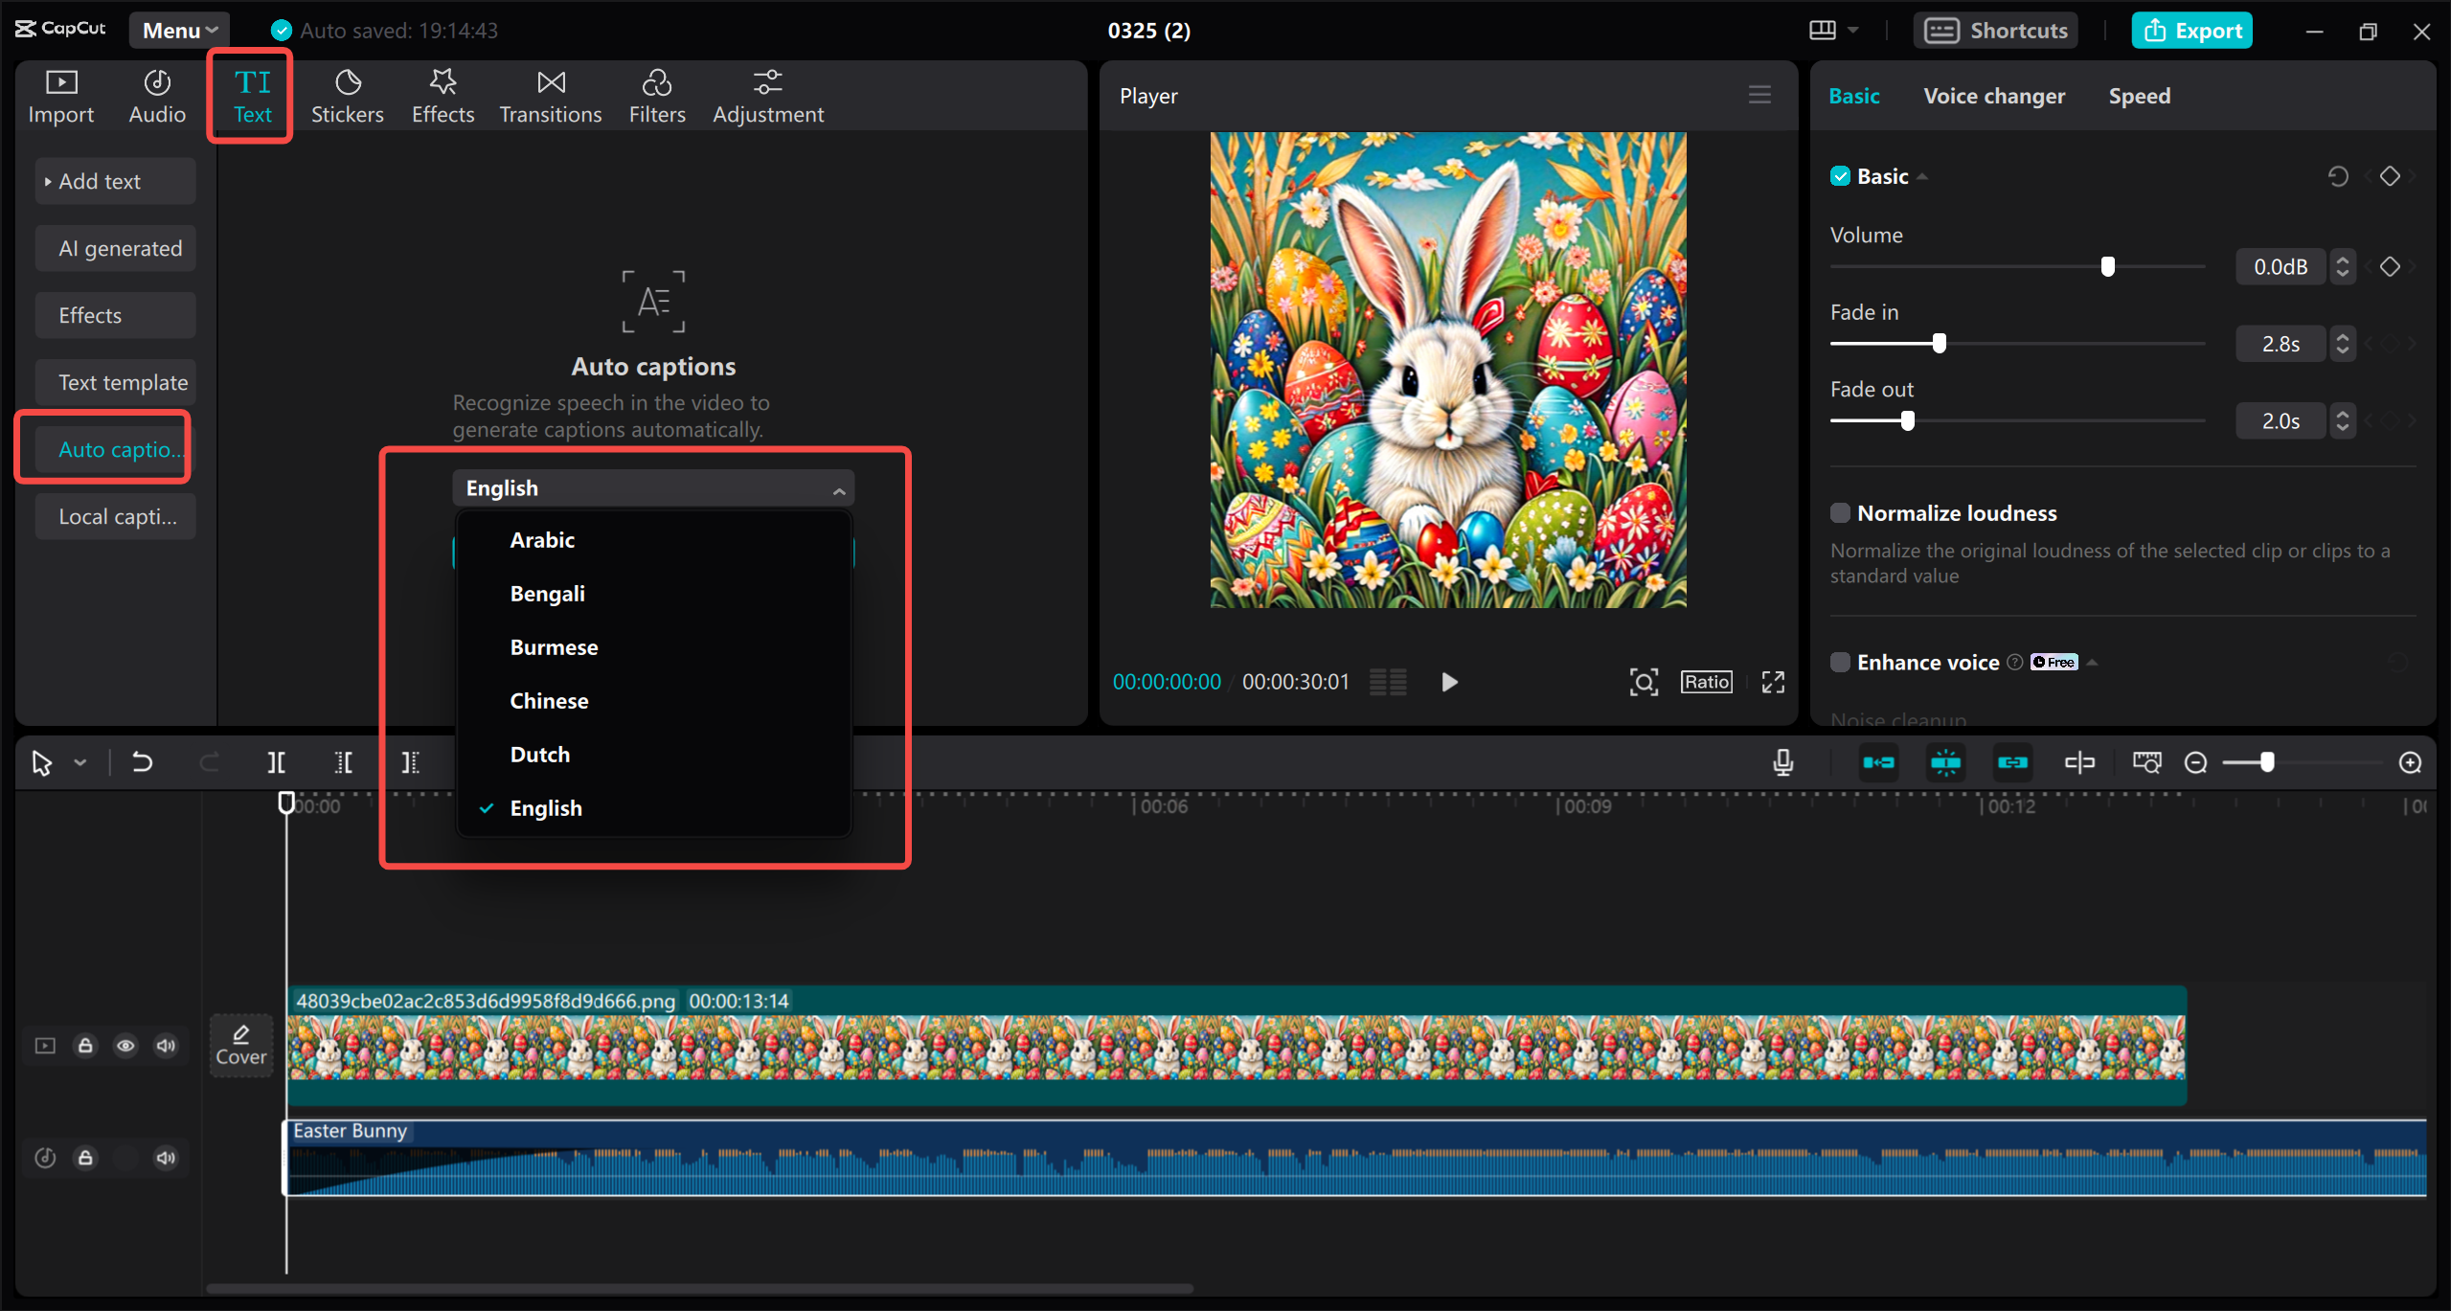The width and height of the screenshot is (2451, 1311).
Task: Expand the Add text section
Action: [x=100, y=181]
